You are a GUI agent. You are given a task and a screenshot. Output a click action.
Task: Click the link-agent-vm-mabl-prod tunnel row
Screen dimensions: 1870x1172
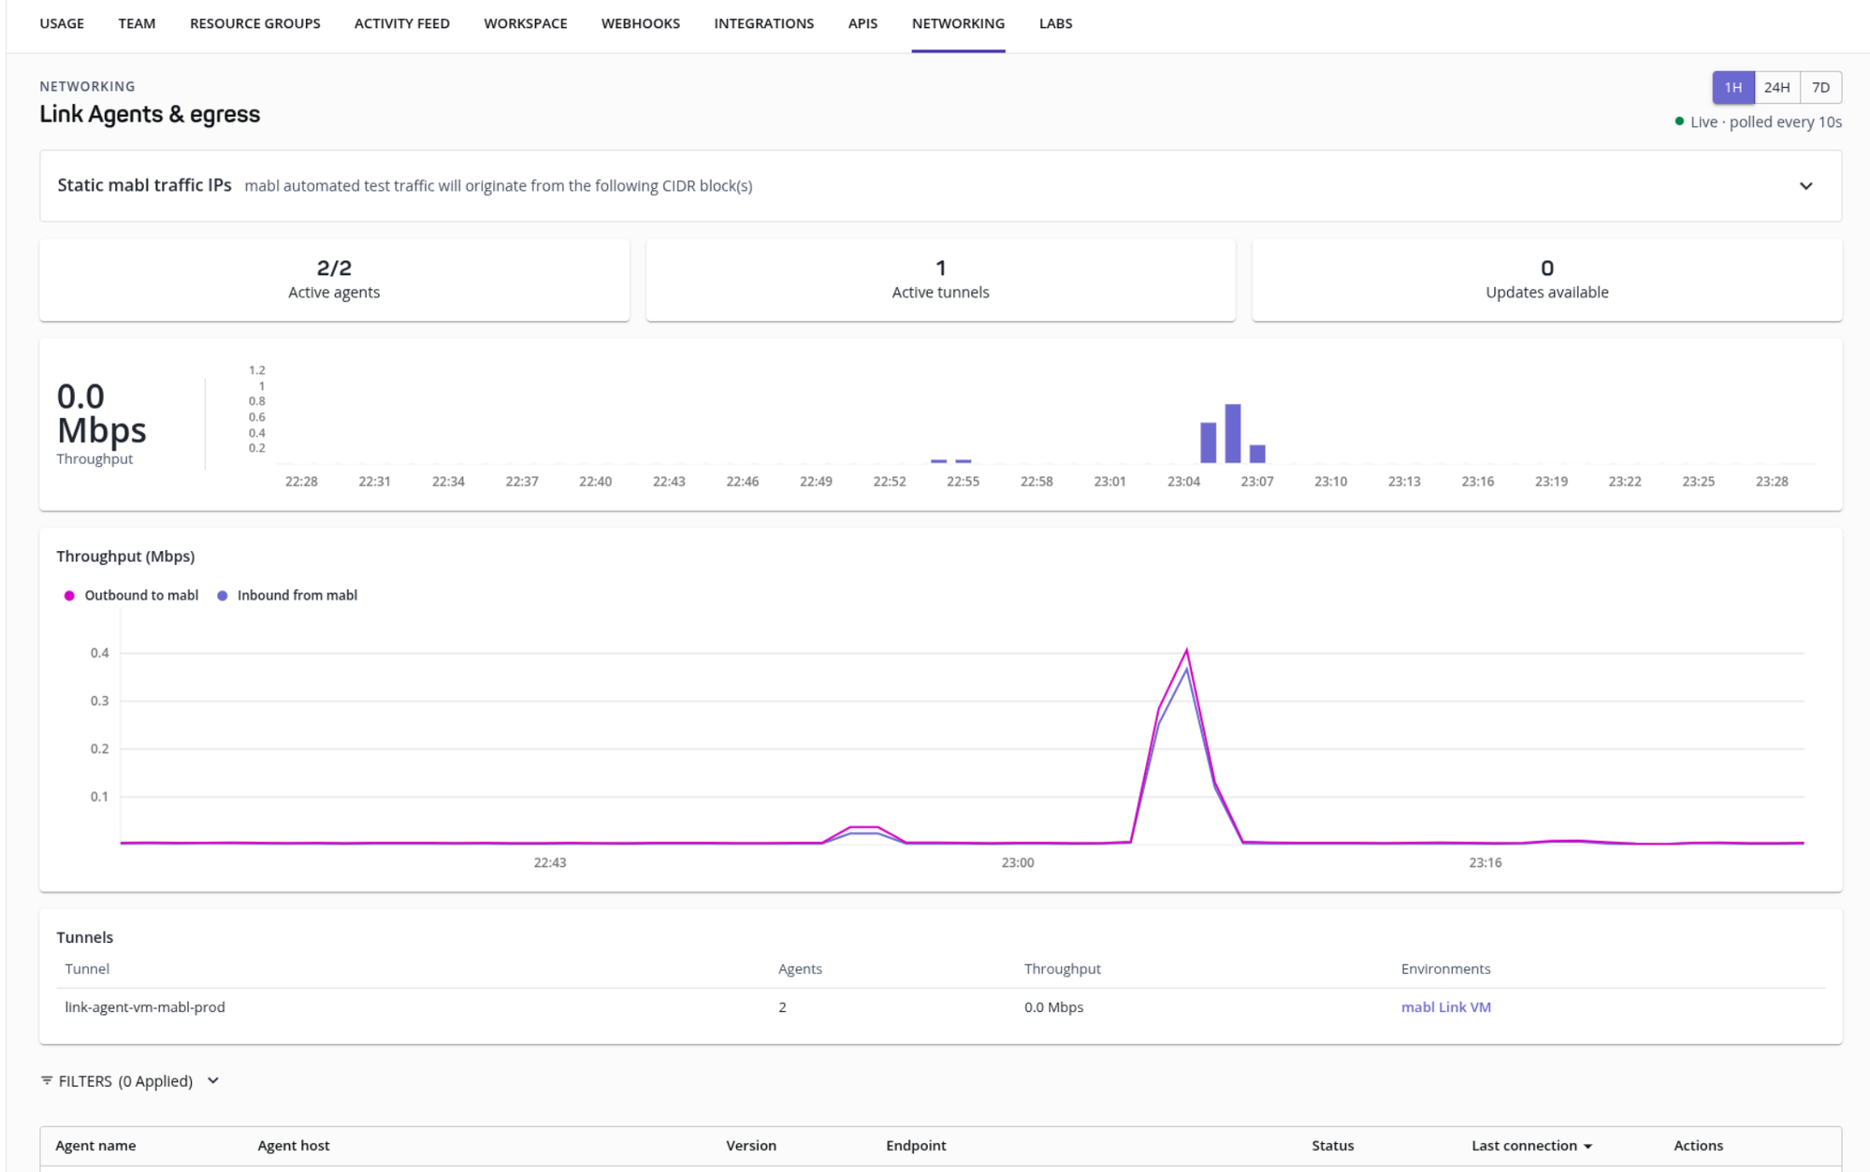pos(940,1007)
